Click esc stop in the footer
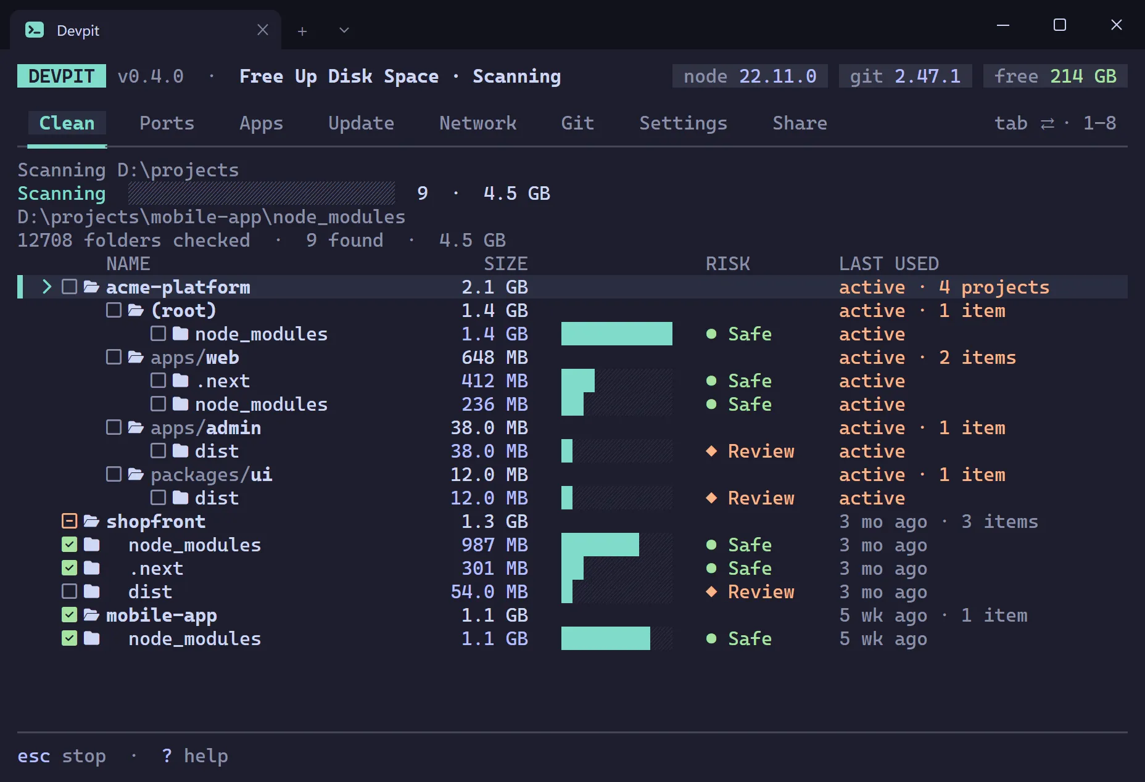 click(62, 755)
